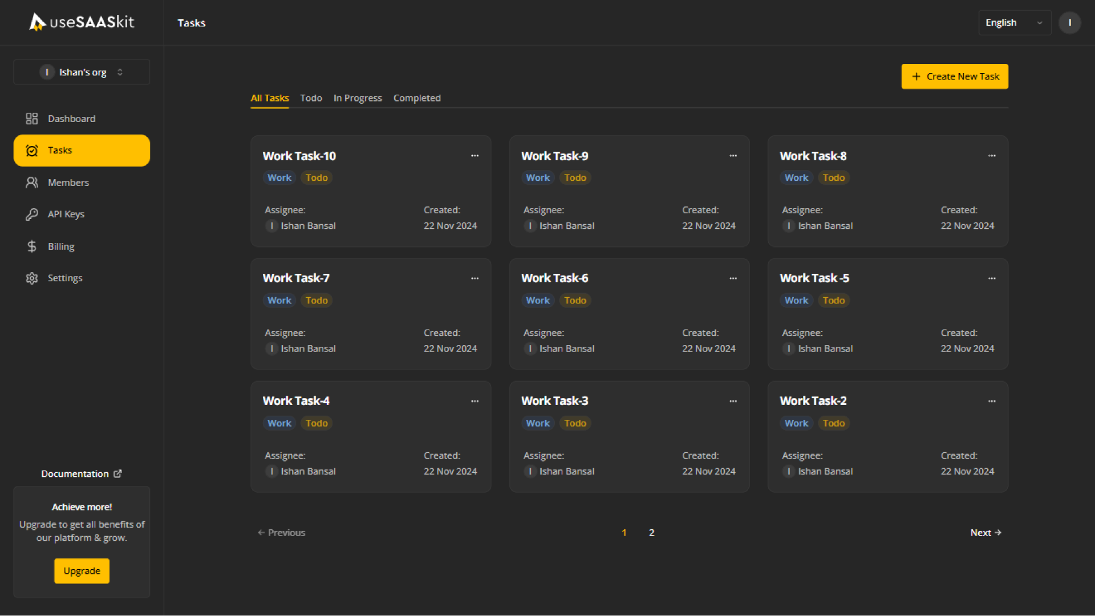
Task: Click the Work Task-6 title
Action: 555,278
